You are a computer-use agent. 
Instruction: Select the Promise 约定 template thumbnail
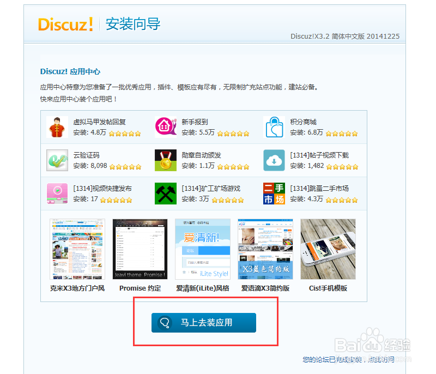point(140,249)
